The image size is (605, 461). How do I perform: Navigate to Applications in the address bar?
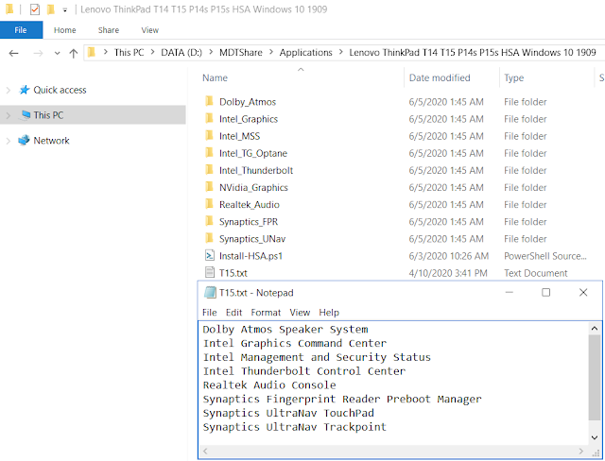click(305, 52)
